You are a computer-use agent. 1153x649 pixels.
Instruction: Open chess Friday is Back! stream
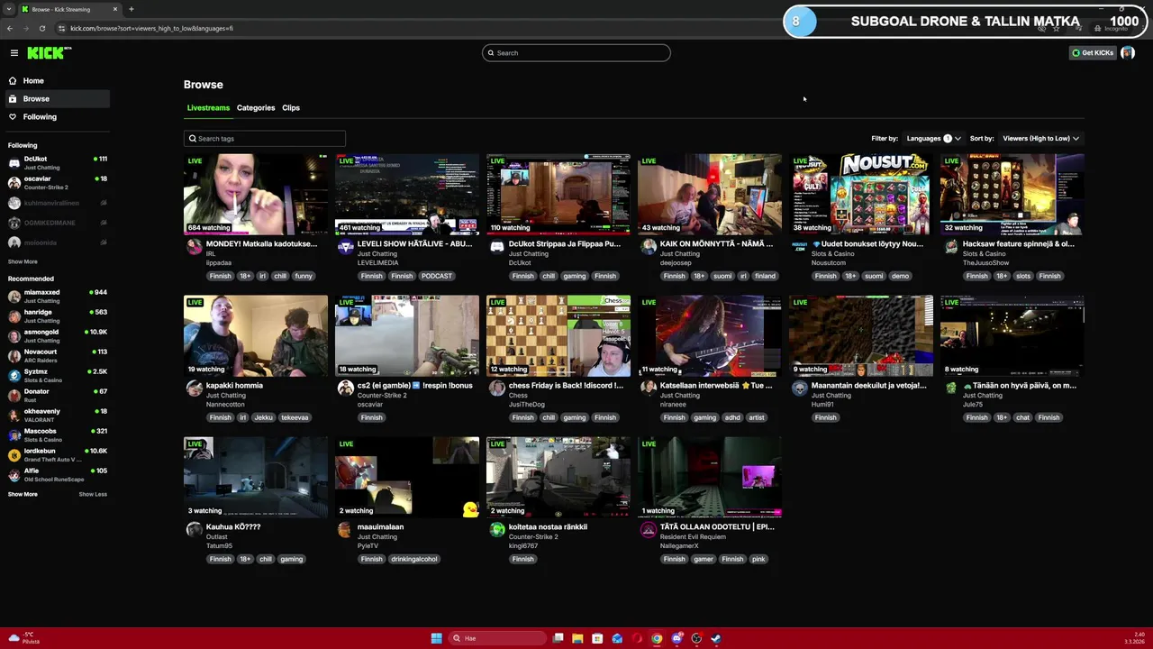coord(558,335)
